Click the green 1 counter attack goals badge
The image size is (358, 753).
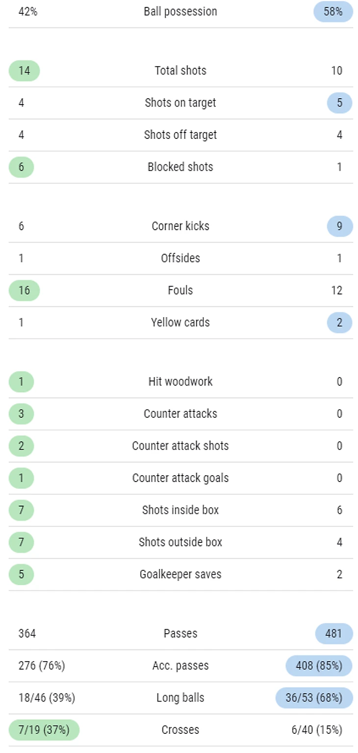tap(21, 478)
